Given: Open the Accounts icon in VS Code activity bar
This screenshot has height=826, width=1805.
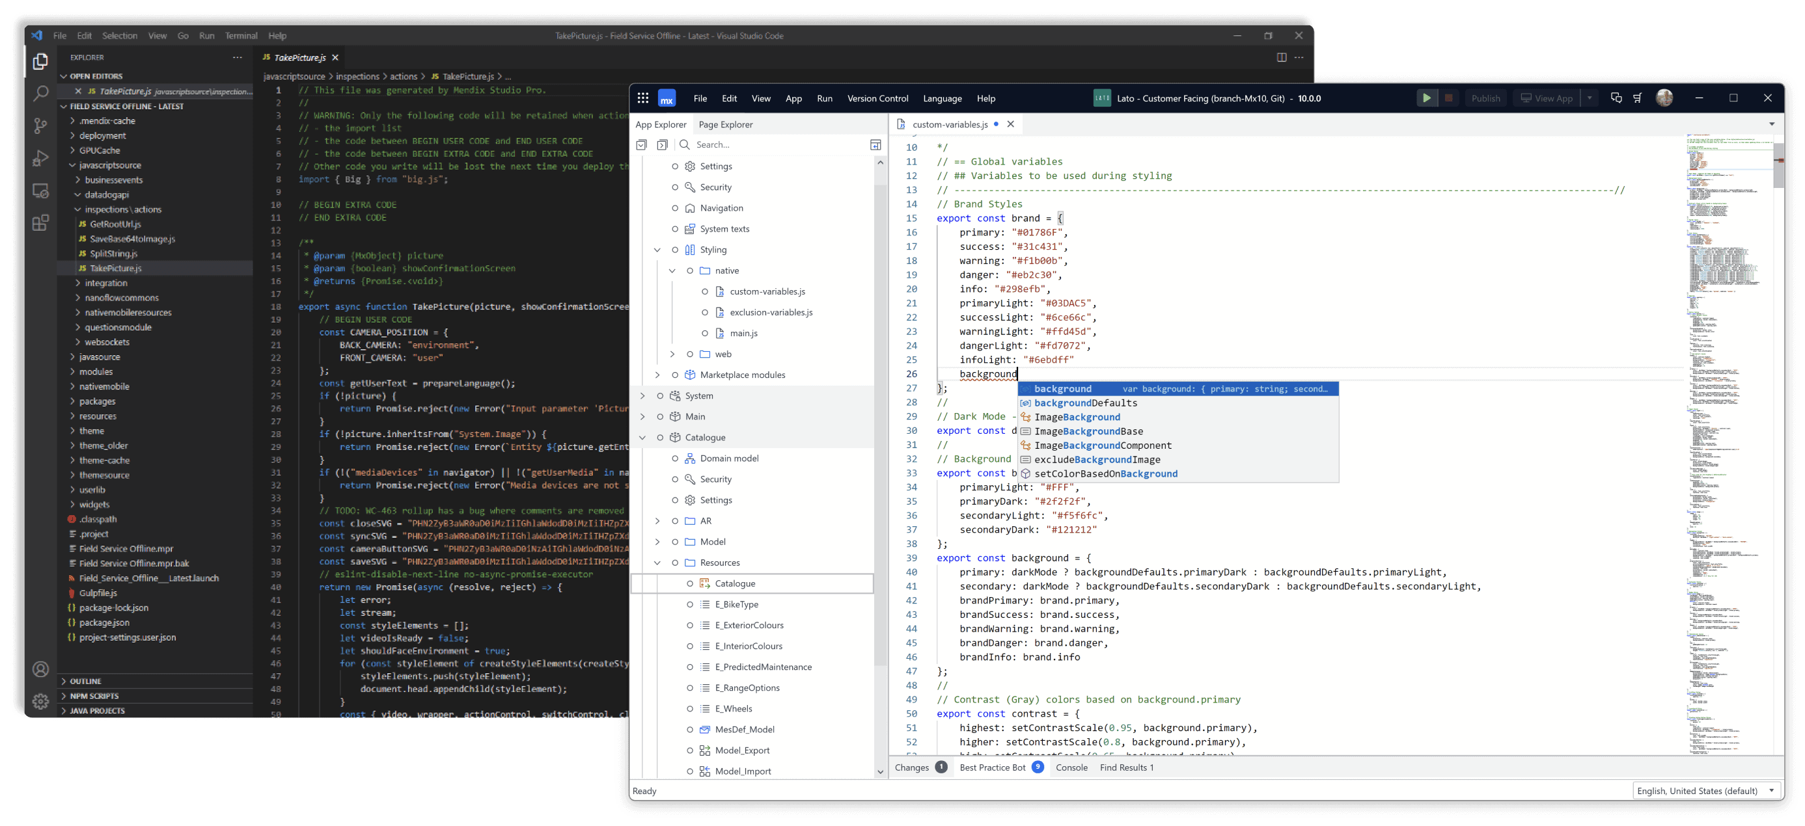Looking at the screenshot, I should [x=40, y=669].
